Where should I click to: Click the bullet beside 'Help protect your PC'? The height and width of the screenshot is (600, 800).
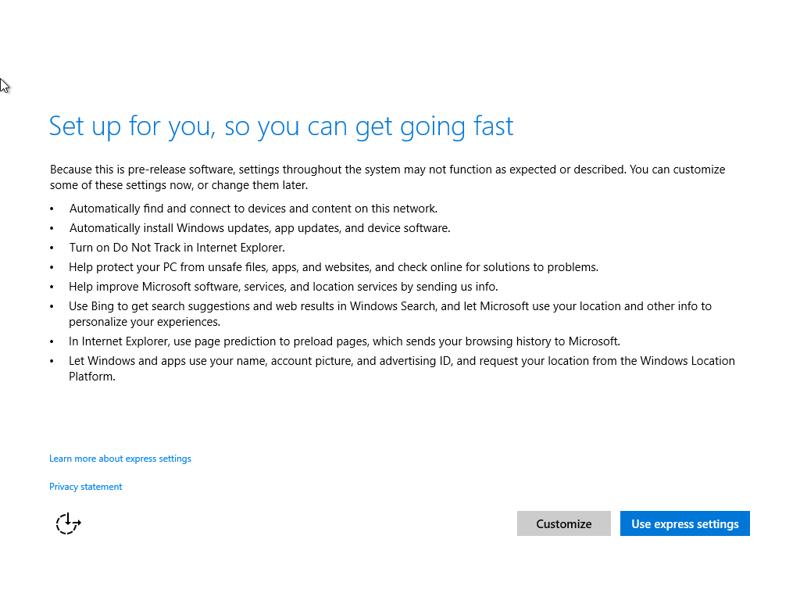pyautogui.click(x=52, y=267)
